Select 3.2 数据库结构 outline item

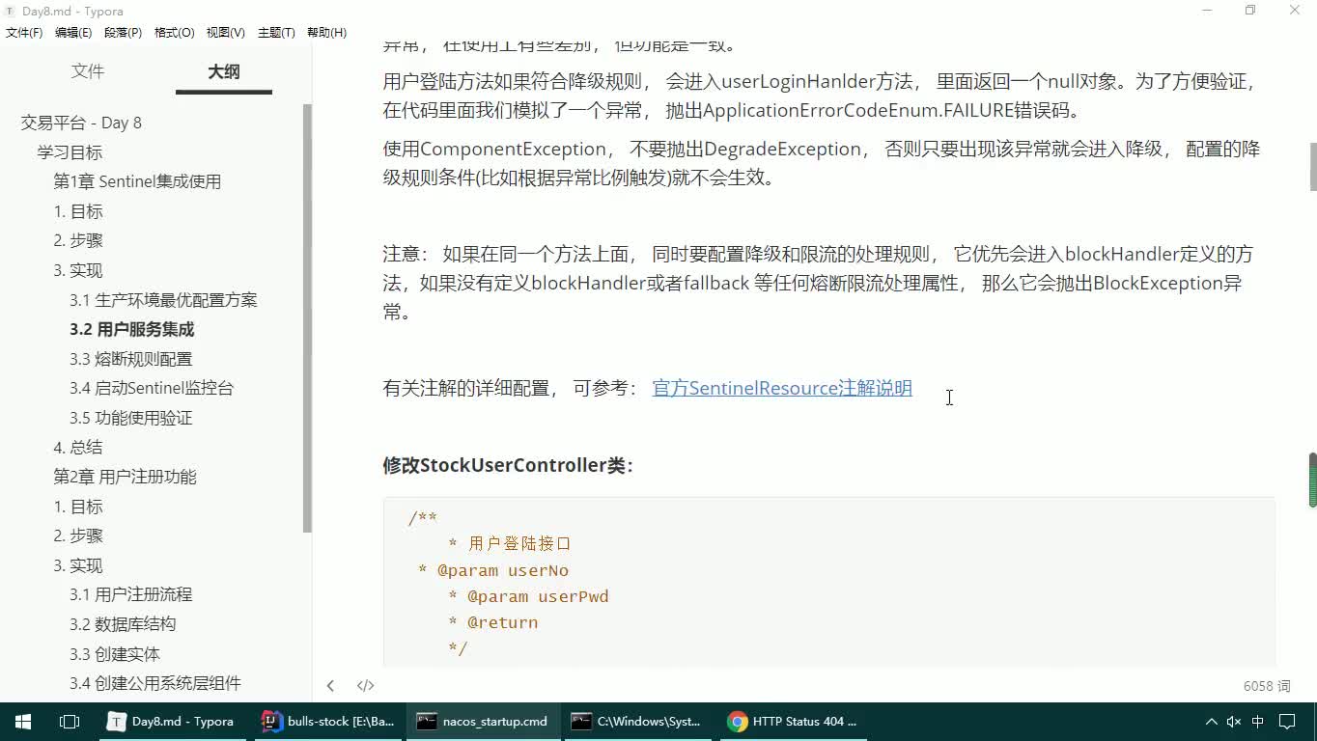click(123, 624)
